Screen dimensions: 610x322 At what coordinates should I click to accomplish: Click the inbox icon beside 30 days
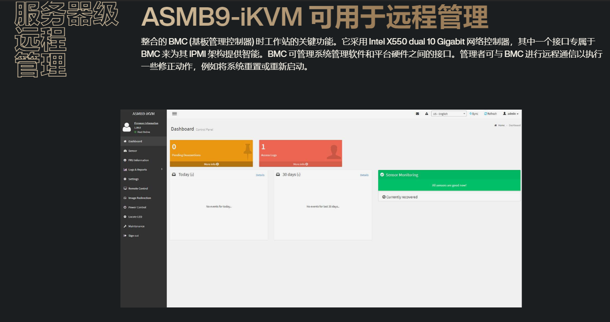278,175
